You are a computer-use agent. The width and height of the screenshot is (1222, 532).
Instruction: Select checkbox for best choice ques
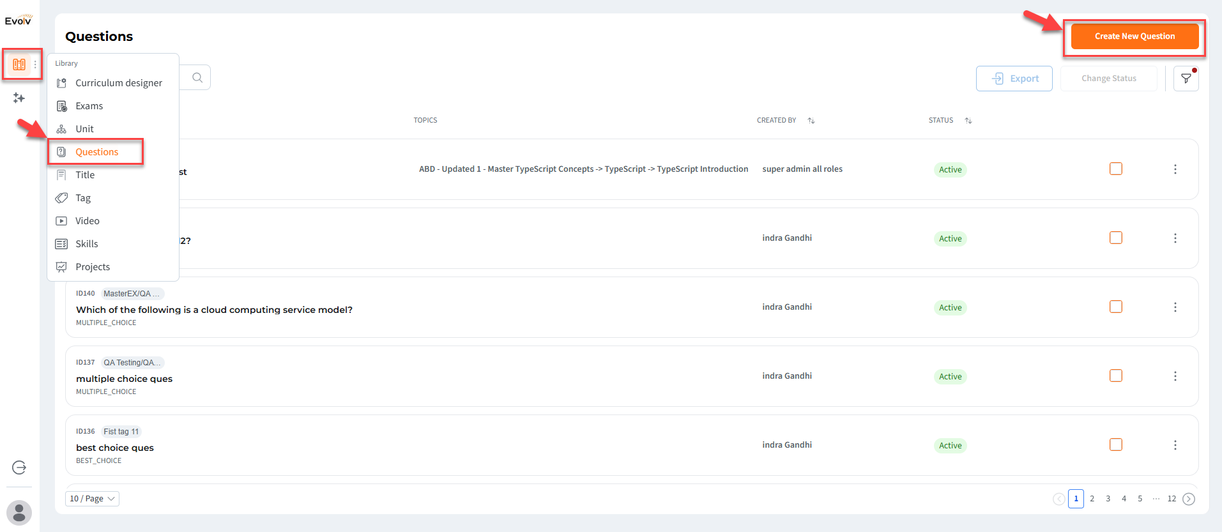tap(1116, 445)
